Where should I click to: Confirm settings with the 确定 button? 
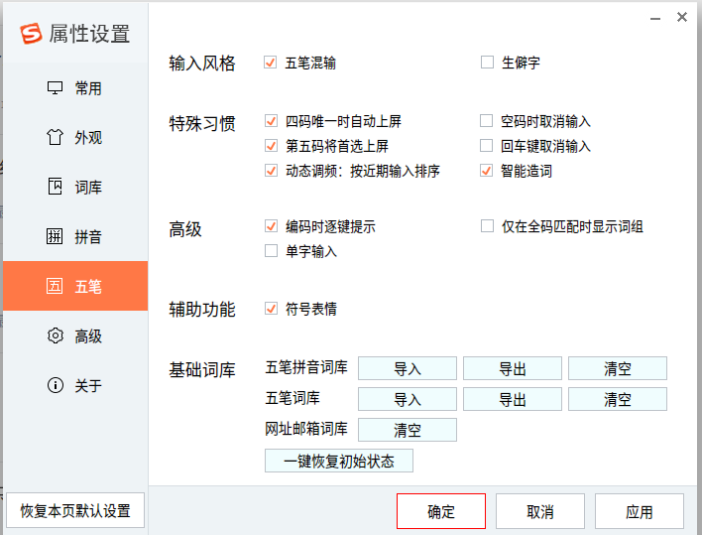(441, 511)
